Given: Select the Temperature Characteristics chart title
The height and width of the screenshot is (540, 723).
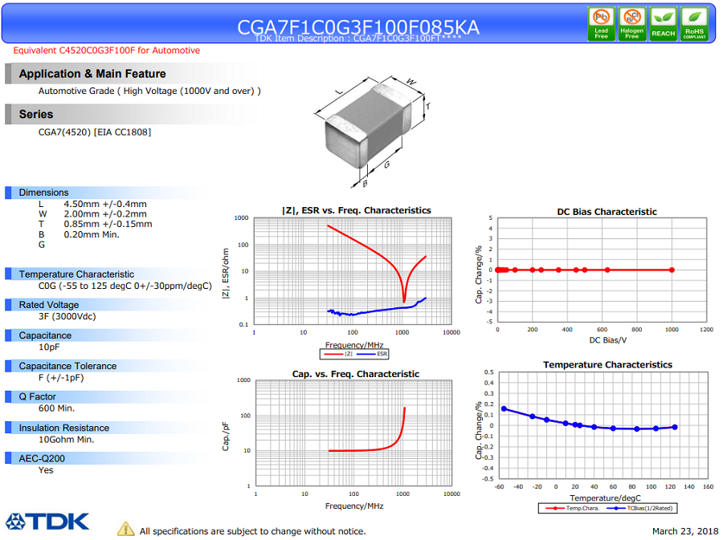Looking at the screenshot, I should pyautogui.click(x=608, y=364).
